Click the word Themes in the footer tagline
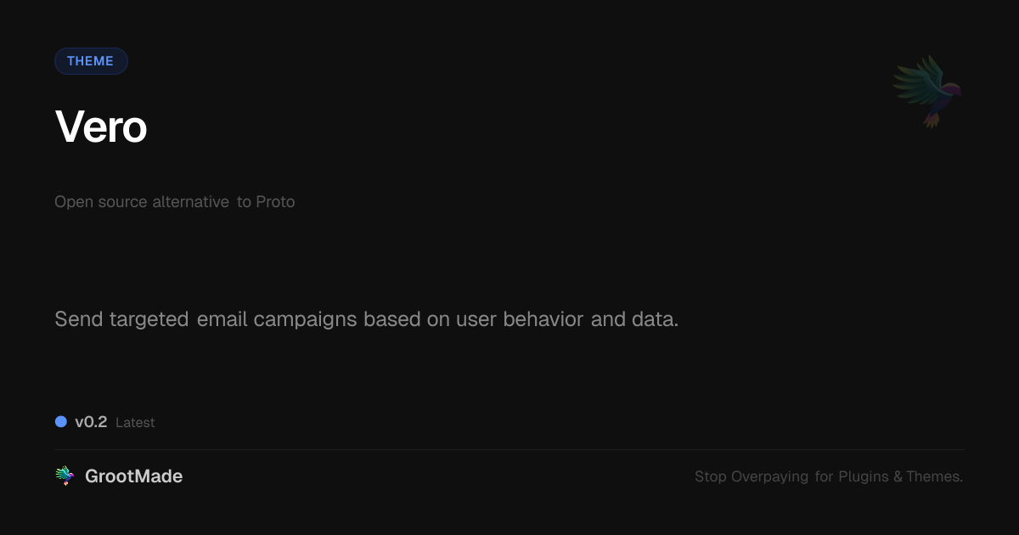 [934, 476]
